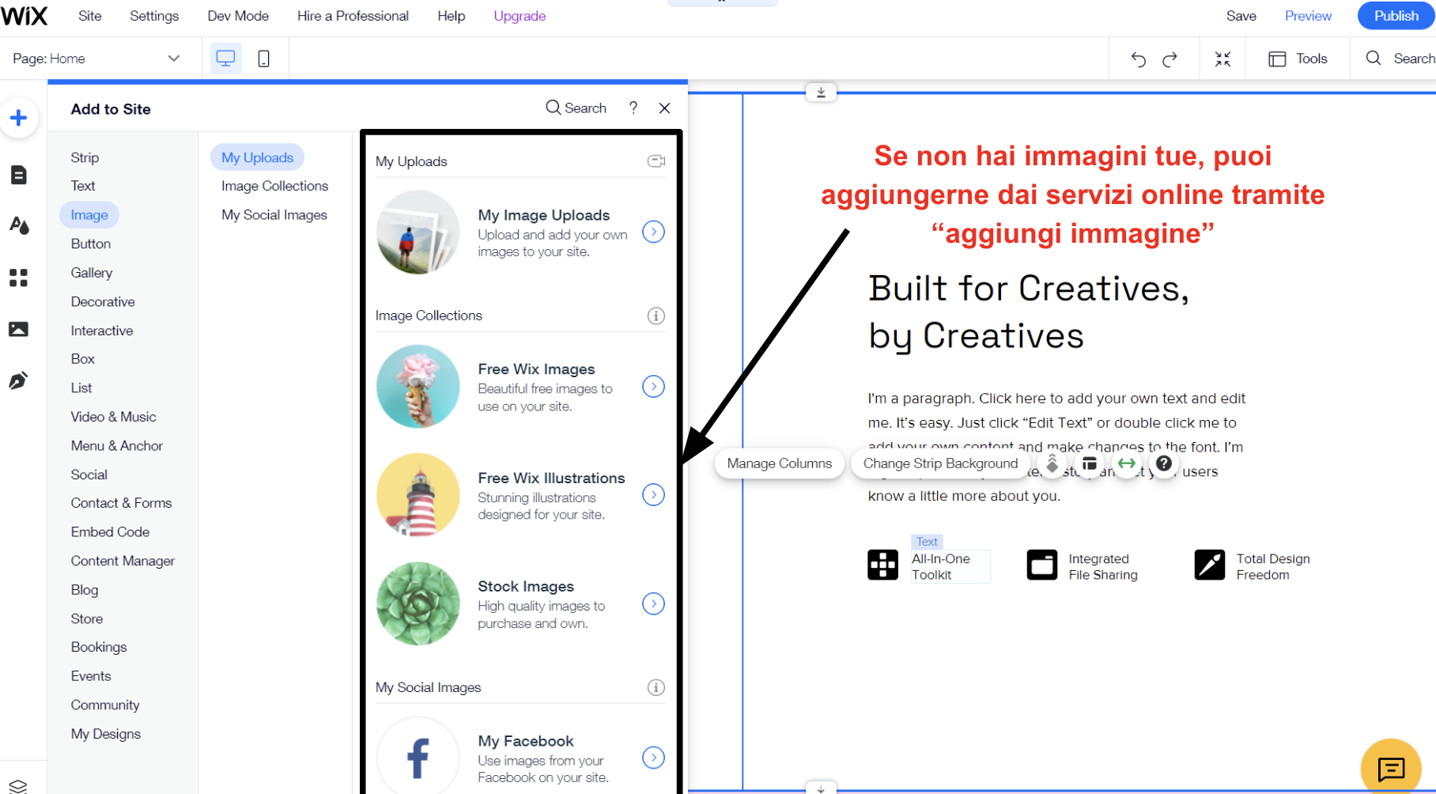Open the Layers icon at bottom left
This screenshot has width=1436, height=794.
point(17,786)
